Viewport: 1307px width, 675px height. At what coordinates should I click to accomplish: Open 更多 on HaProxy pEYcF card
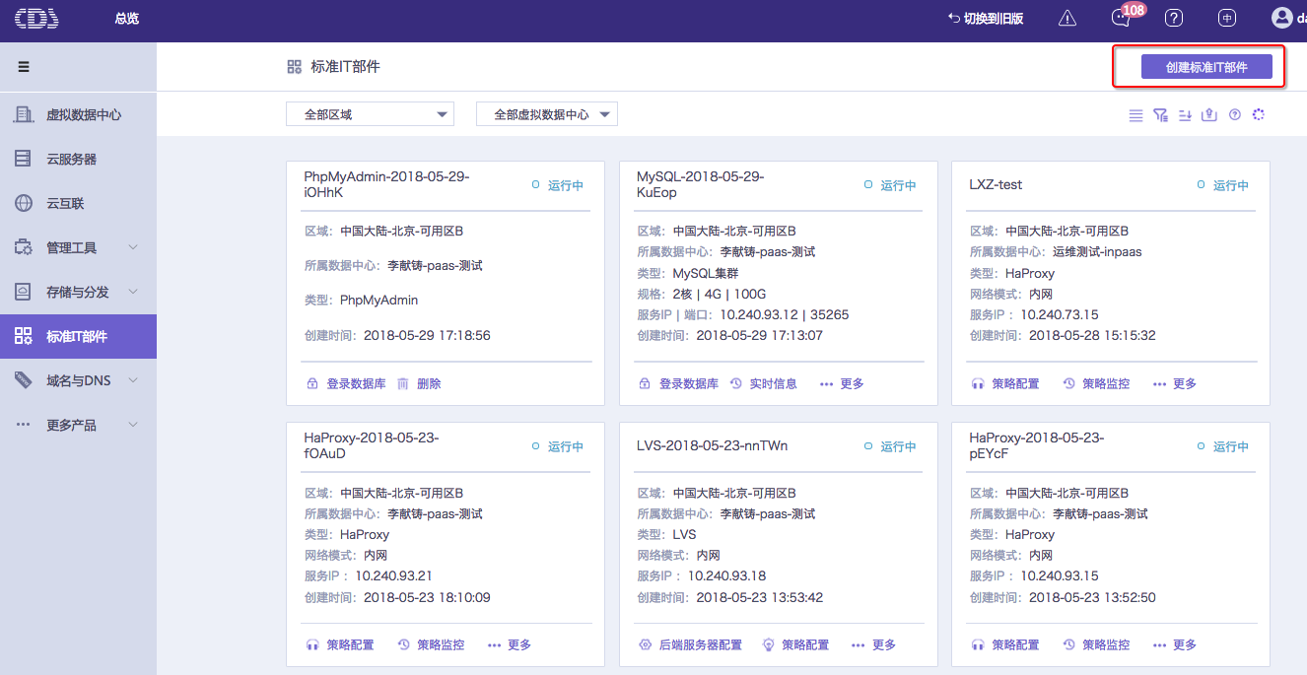(1175, 644)
